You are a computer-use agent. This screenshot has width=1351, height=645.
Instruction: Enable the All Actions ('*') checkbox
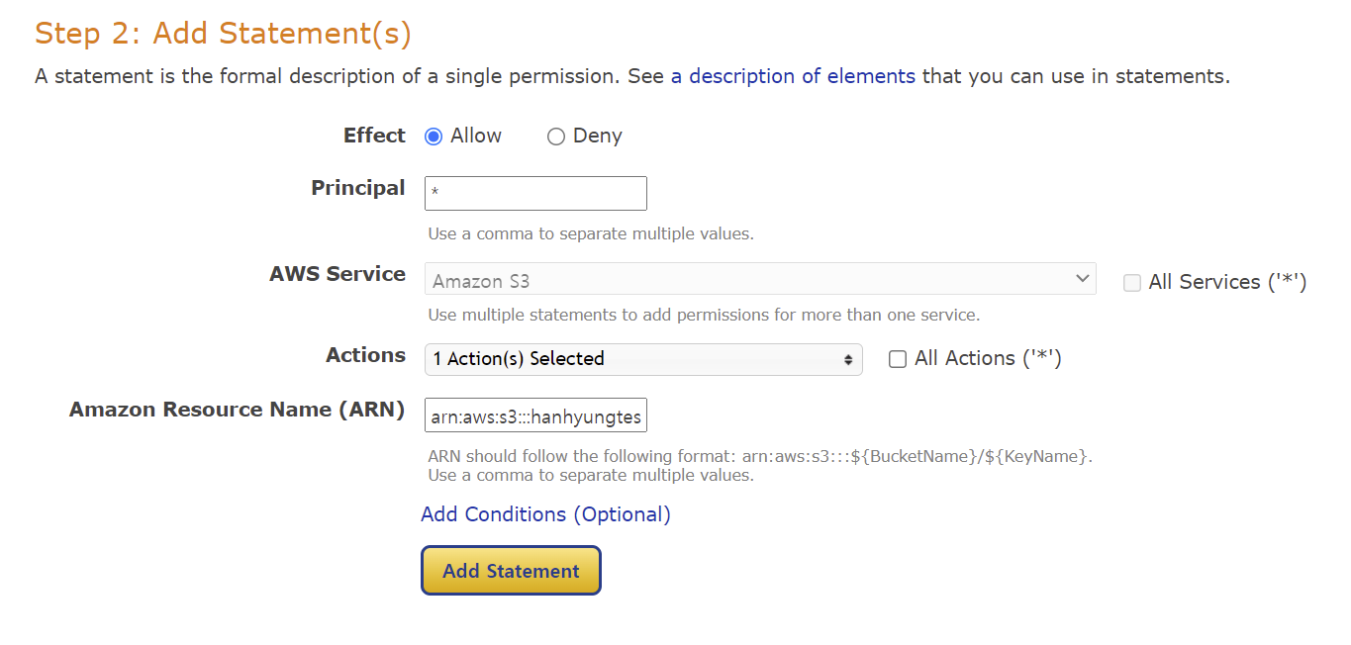coord(898,359)
